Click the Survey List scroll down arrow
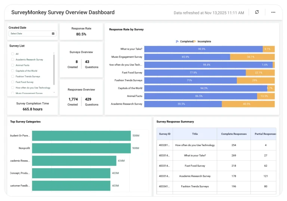This screenshot has width=287, height=201. (x=54, y=93)
